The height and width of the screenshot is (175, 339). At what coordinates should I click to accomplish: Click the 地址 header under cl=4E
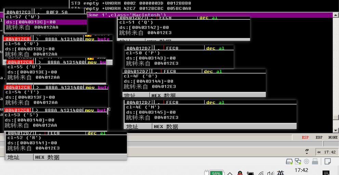132,127
